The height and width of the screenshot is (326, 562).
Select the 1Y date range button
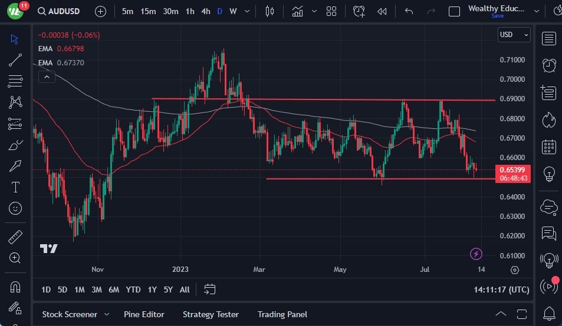click(152, 290)
